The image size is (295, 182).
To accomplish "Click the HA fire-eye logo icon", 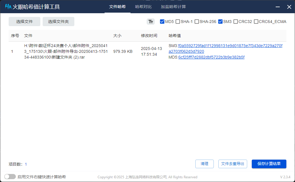I will [8, 7].
